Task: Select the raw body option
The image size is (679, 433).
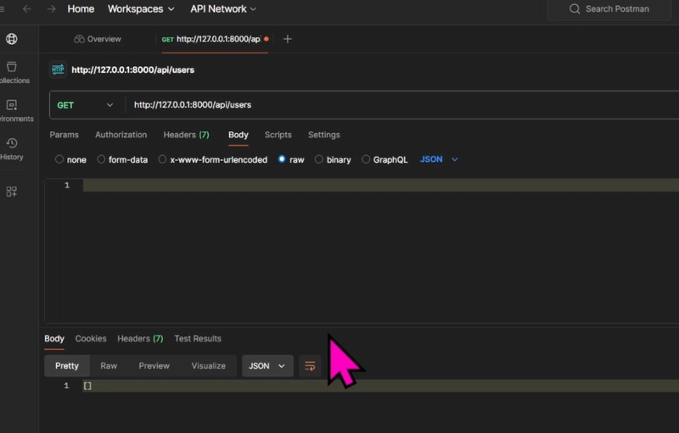Action: pyautogui.click(x=282, y=159)
